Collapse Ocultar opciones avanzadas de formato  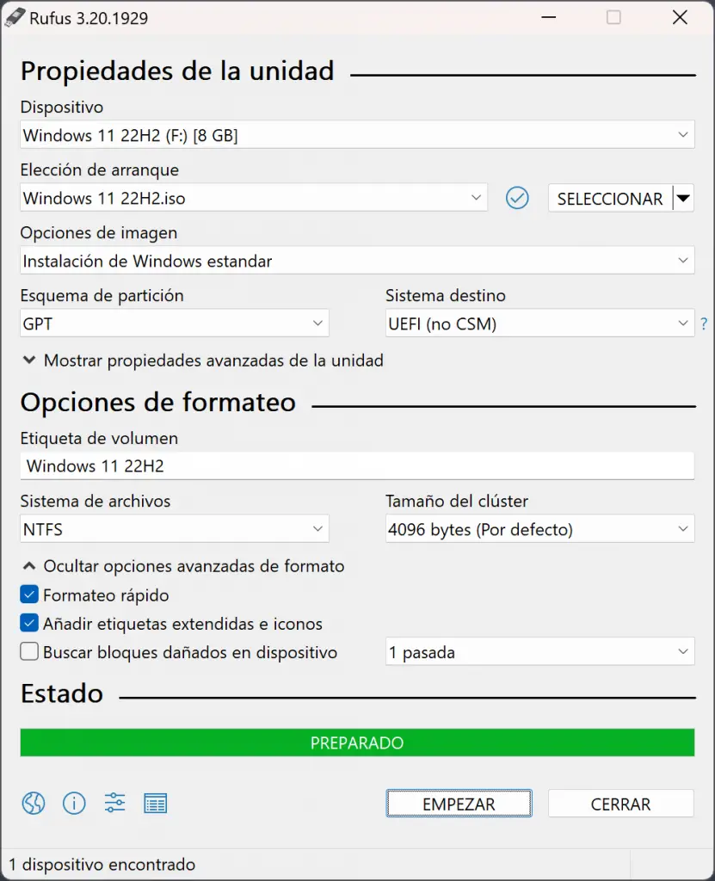(x=183, y=566)
